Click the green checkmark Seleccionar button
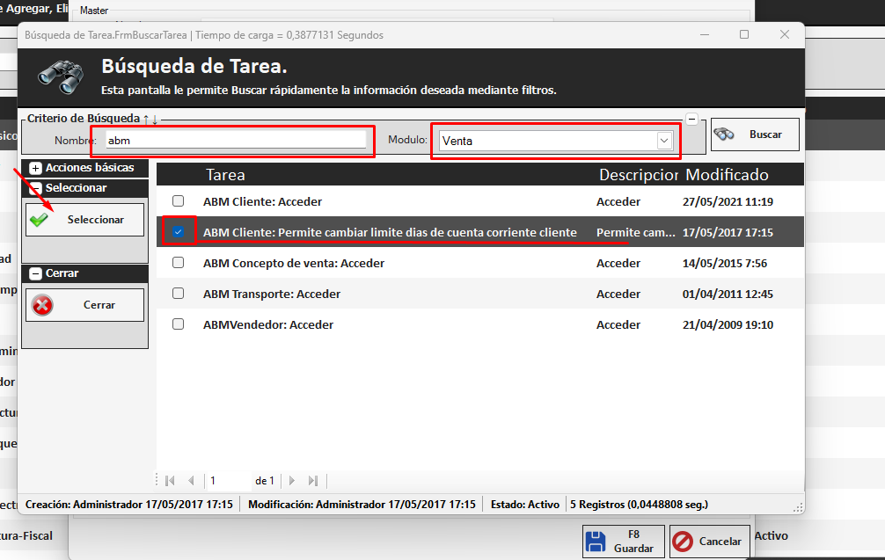 (x=84, y=220)
